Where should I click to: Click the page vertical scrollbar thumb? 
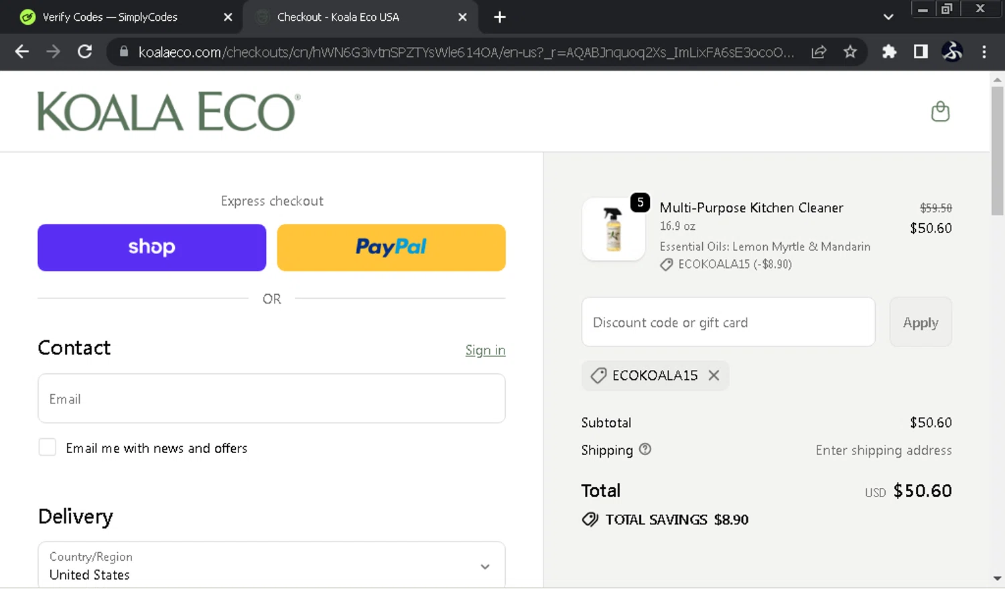[x=997, y=151]
